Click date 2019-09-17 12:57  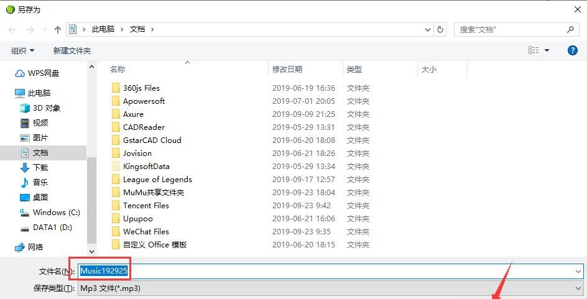pyautogui.click(x=303, y=179)
